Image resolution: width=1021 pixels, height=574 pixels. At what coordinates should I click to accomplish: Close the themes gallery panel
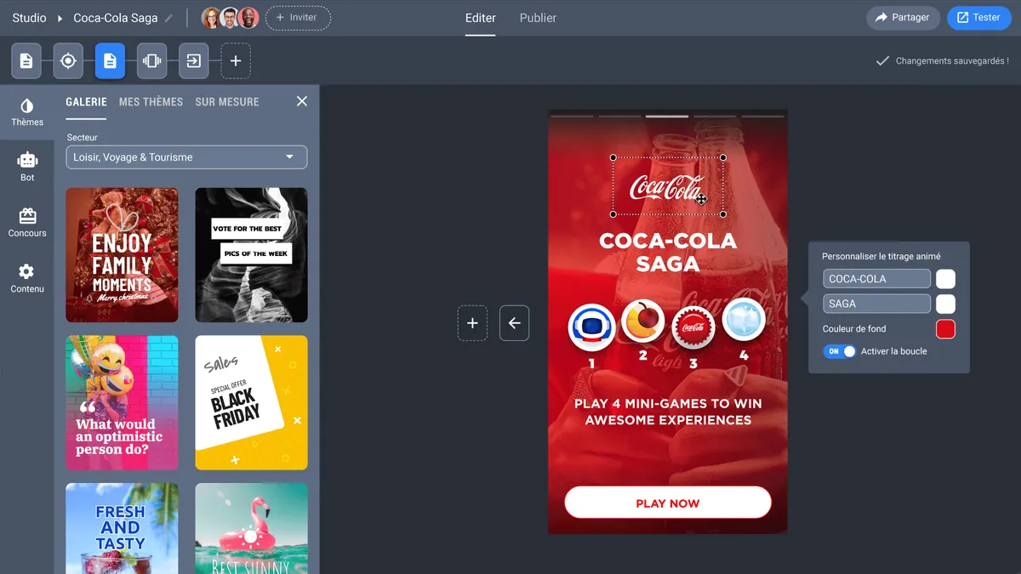(301, 101)
